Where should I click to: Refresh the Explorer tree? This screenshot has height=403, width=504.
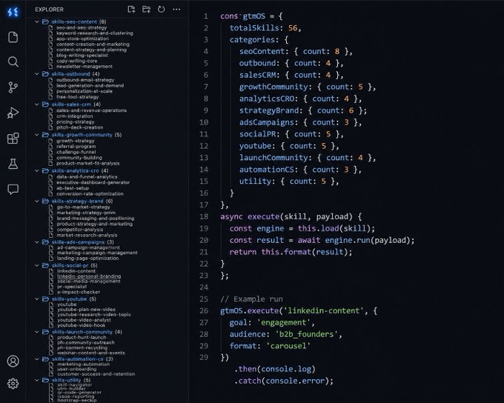point(162,10)
